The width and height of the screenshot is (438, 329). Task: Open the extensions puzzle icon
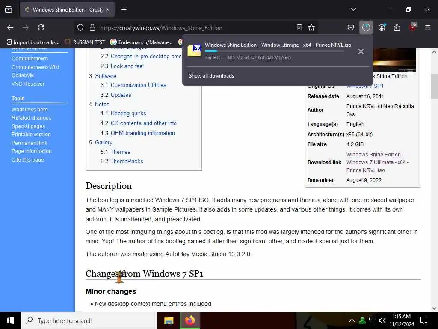(x=397, y=27)
